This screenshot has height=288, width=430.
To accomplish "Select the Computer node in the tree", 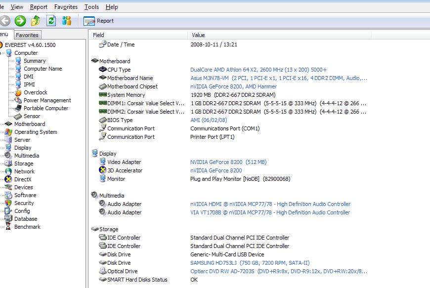I will point(26,53).
